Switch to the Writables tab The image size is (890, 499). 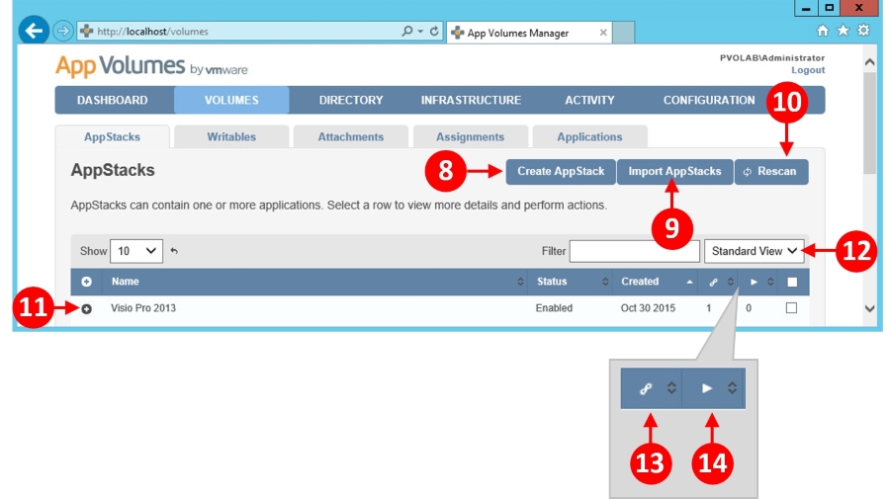(231, 136)
